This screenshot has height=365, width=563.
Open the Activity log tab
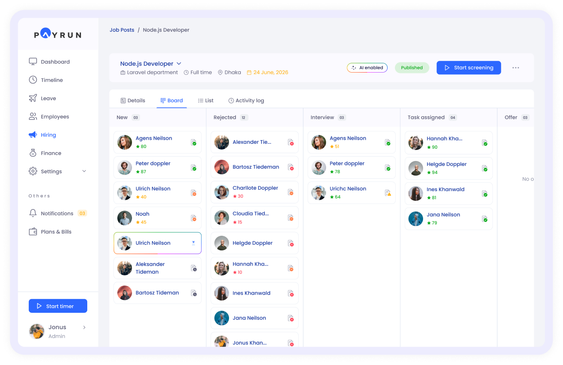point(246,100)
